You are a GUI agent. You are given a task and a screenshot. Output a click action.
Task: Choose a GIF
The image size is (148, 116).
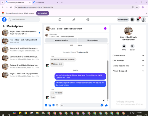click(x=57, y=105)
